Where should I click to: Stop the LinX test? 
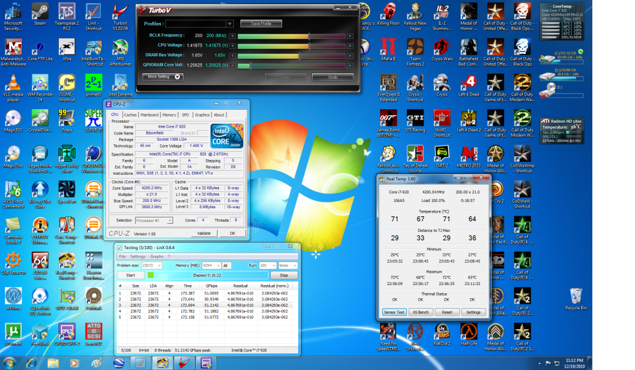coord(284,275)
